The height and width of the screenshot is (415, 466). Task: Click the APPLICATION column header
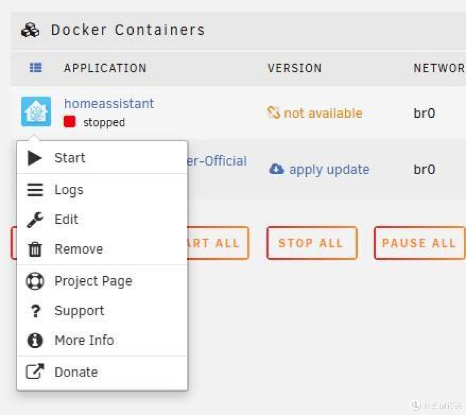[105, 68]
